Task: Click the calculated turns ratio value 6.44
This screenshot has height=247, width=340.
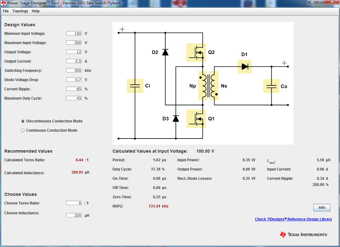Action: click(x=79, y=160)
